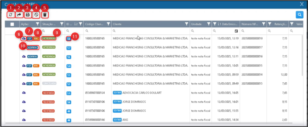Image resolution: width=308 pixels, height=127 pixels.
Task: Open the Situação column filter
Action: pos(62,24)
